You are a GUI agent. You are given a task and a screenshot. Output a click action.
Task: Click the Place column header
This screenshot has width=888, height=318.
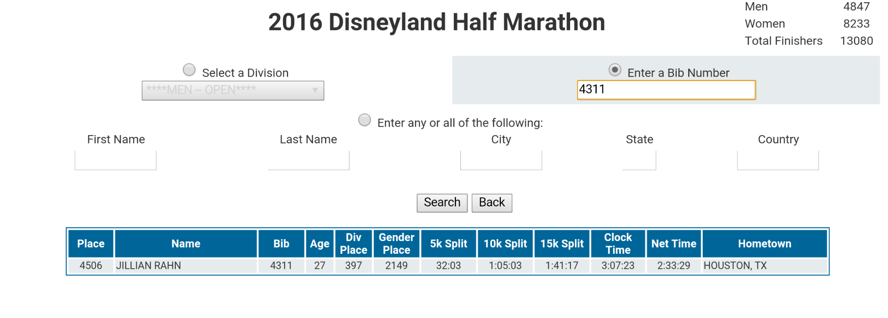(x=91, y=244)
